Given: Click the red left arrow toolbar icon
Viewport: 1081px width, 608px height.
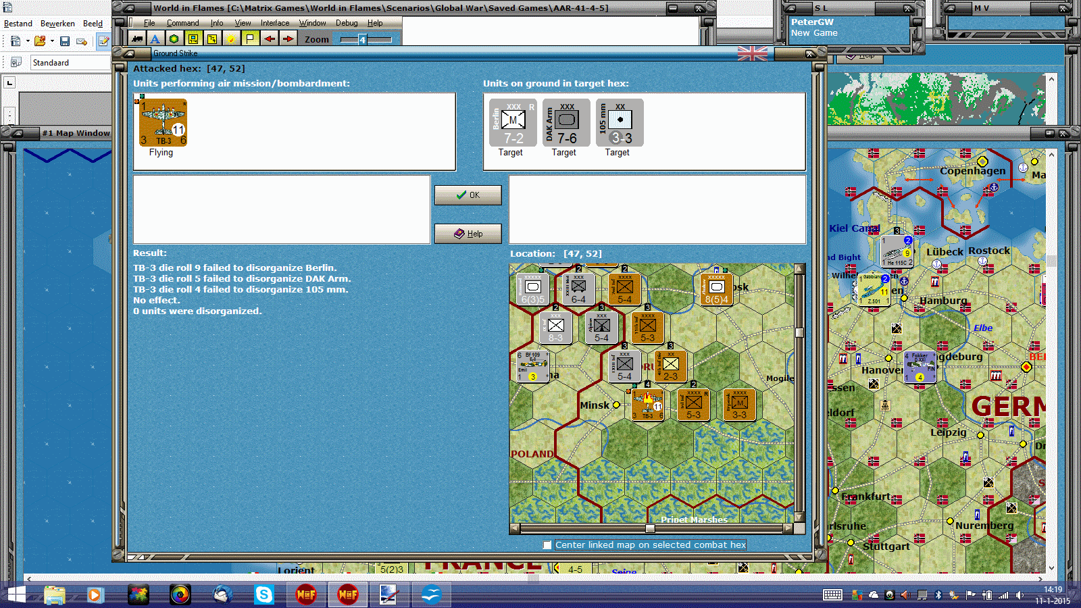Looking at the screenshot, I should click(270, 39).
